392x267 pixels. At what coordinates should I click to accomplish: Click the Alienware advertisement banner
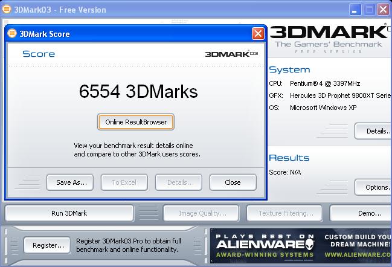click(300, 246)
